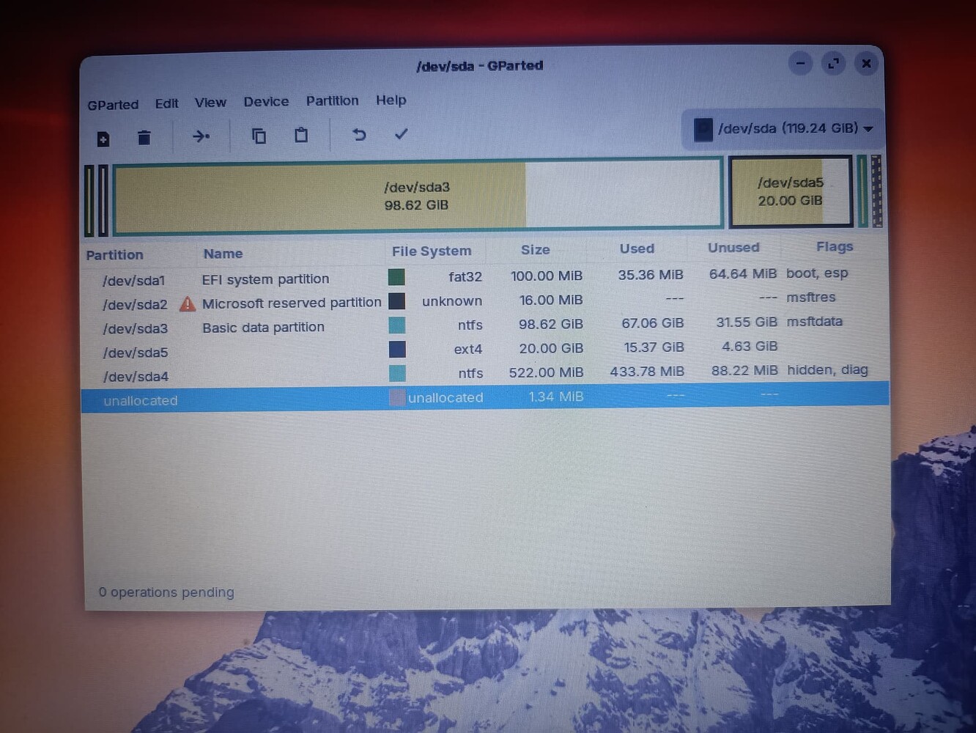Open the Partition menu

[x=332, y=100]
